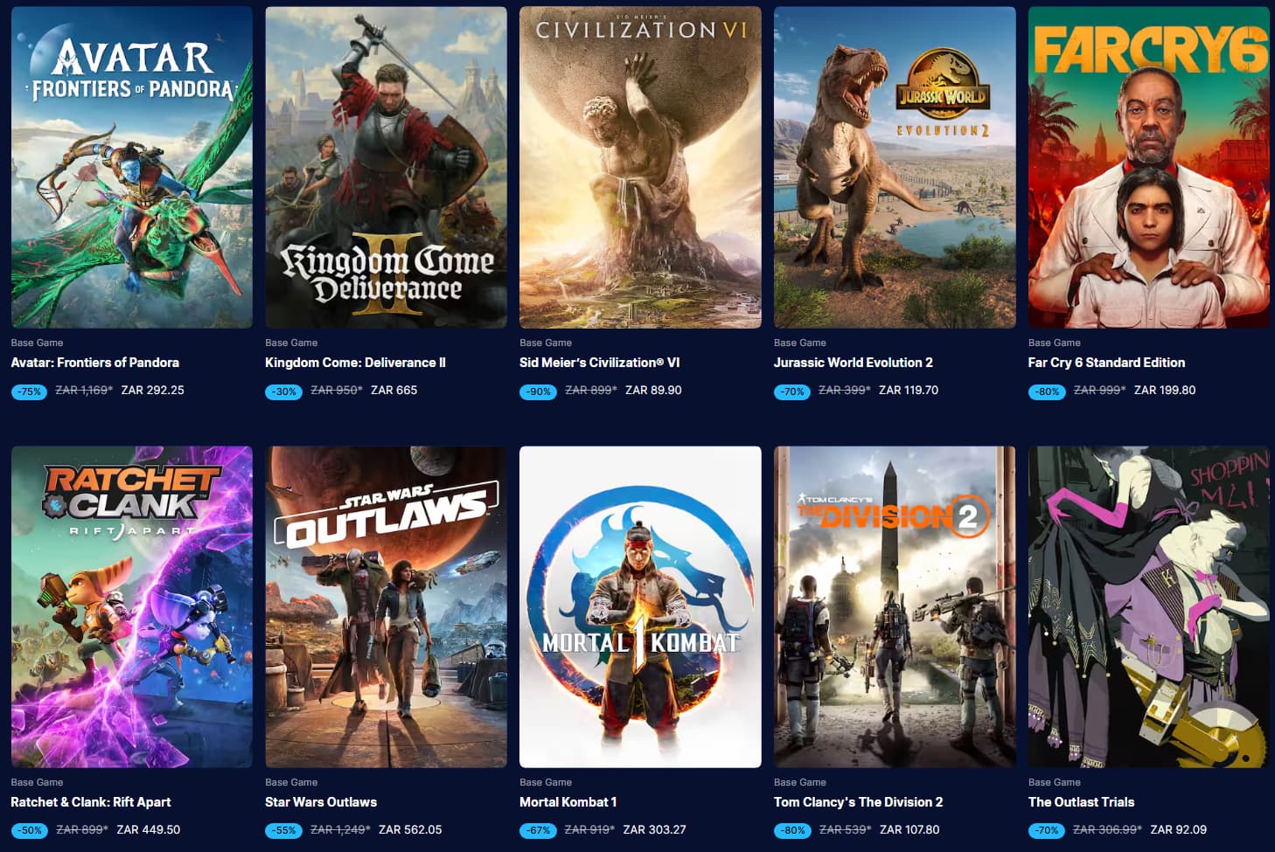The width and height of the screenshot is (1275, 852).
Task: Open Ratchet & Clank Rift Apart cover
Action: click(x=132, y=607)
